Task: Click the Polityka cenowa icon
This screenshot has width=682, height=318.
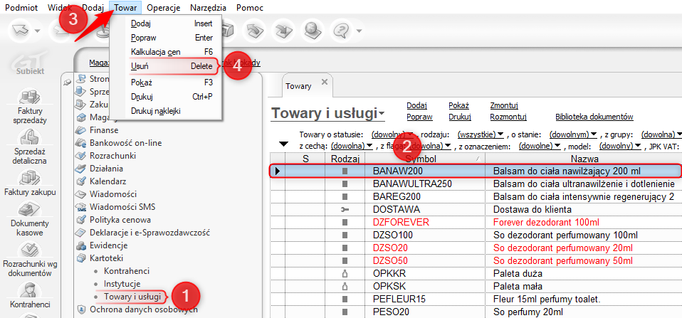Action: 81,220
